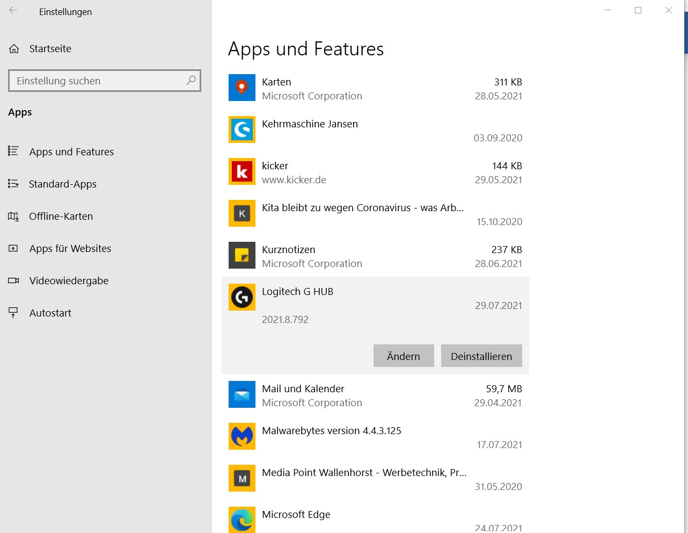Viewport: 688px width, 533px height.
Task: Select the Karten app entry name
Action: (276, 82)
